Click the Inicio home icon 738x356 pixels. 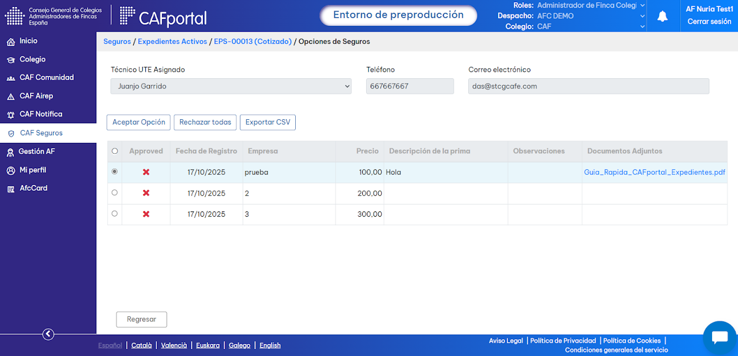coord(10,41)
